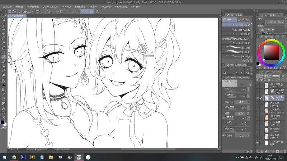Show layer レイヤー 5 visibility
The image size is (287, 161).
click(258, 104)
